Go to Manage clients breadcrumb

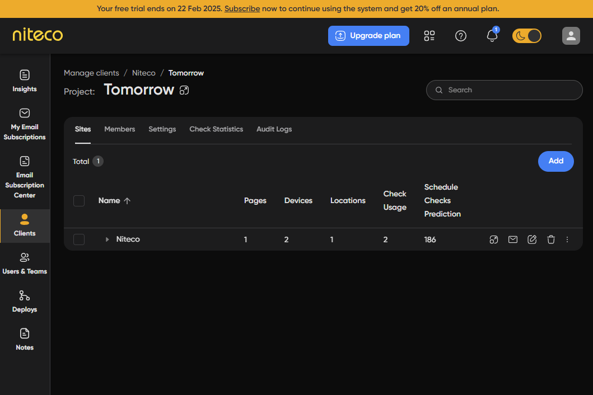[x=91, y=73]
